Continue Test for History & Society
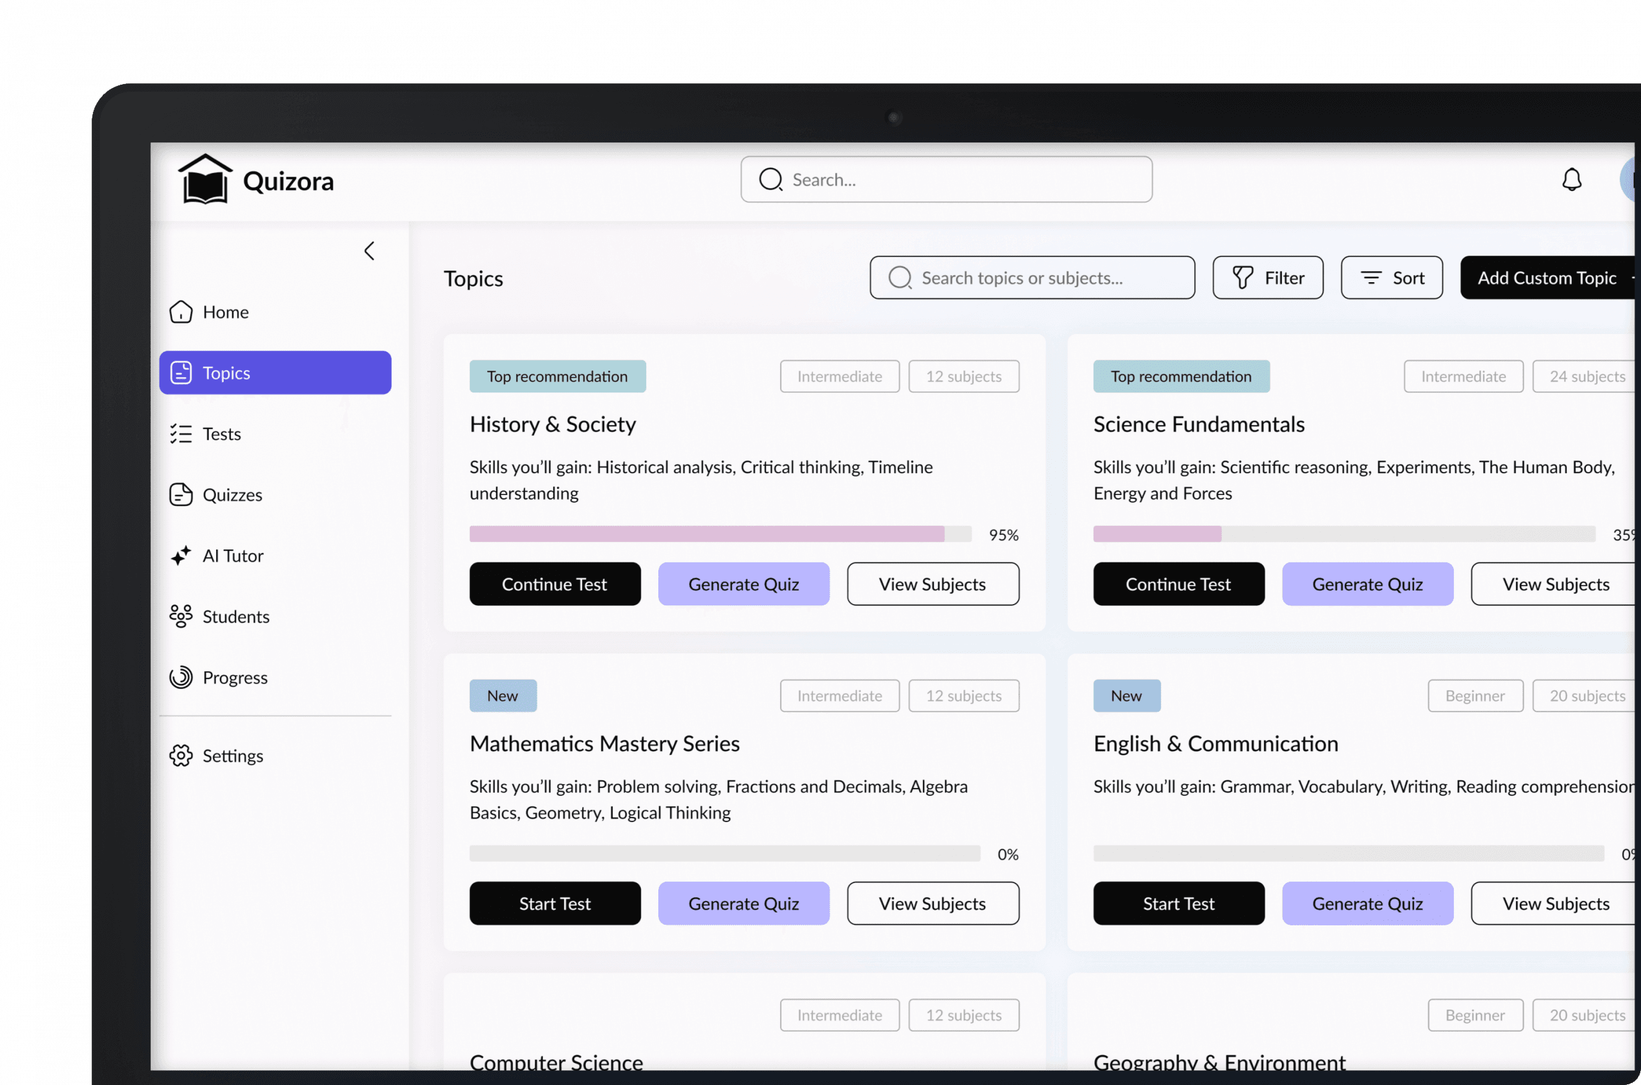 tap(554, 584)
